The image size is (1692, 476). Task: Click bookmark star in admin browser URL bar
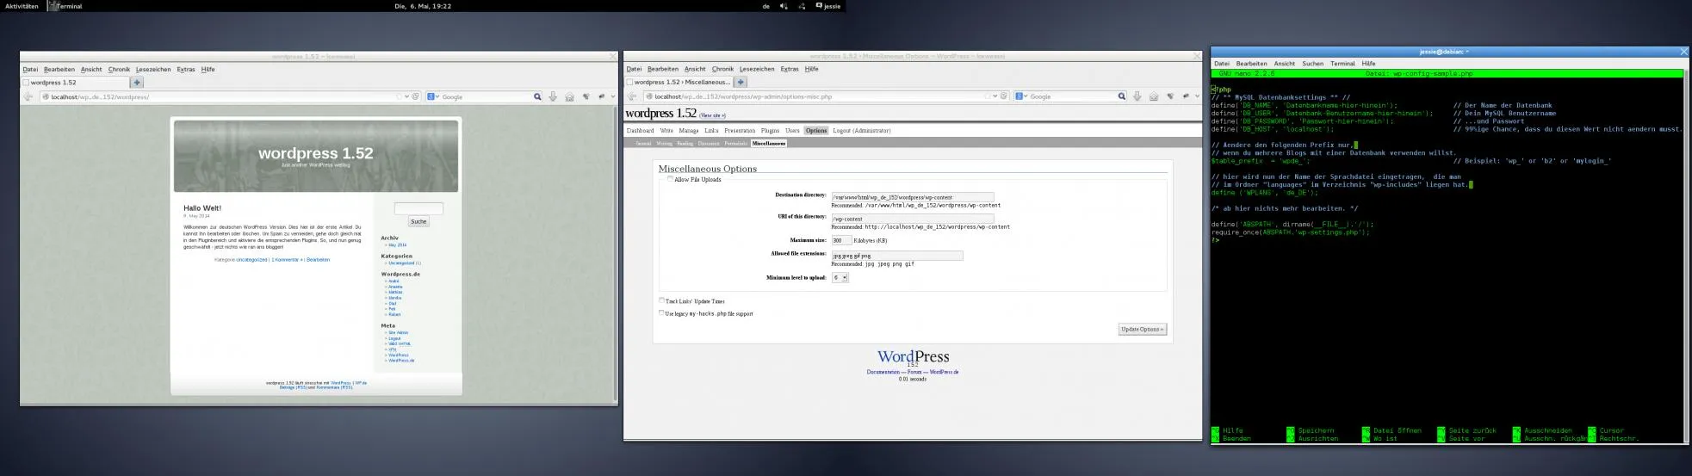[x=987, y=96]
